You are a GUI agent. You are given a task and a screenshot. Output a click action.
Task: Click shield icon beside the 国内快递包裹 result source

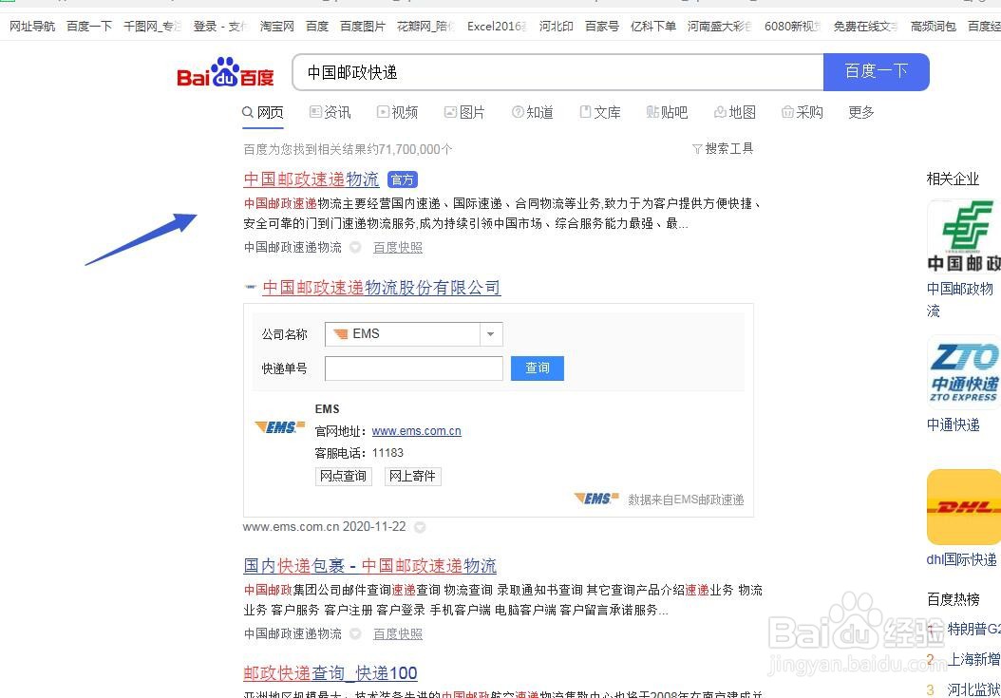point(355,633)
